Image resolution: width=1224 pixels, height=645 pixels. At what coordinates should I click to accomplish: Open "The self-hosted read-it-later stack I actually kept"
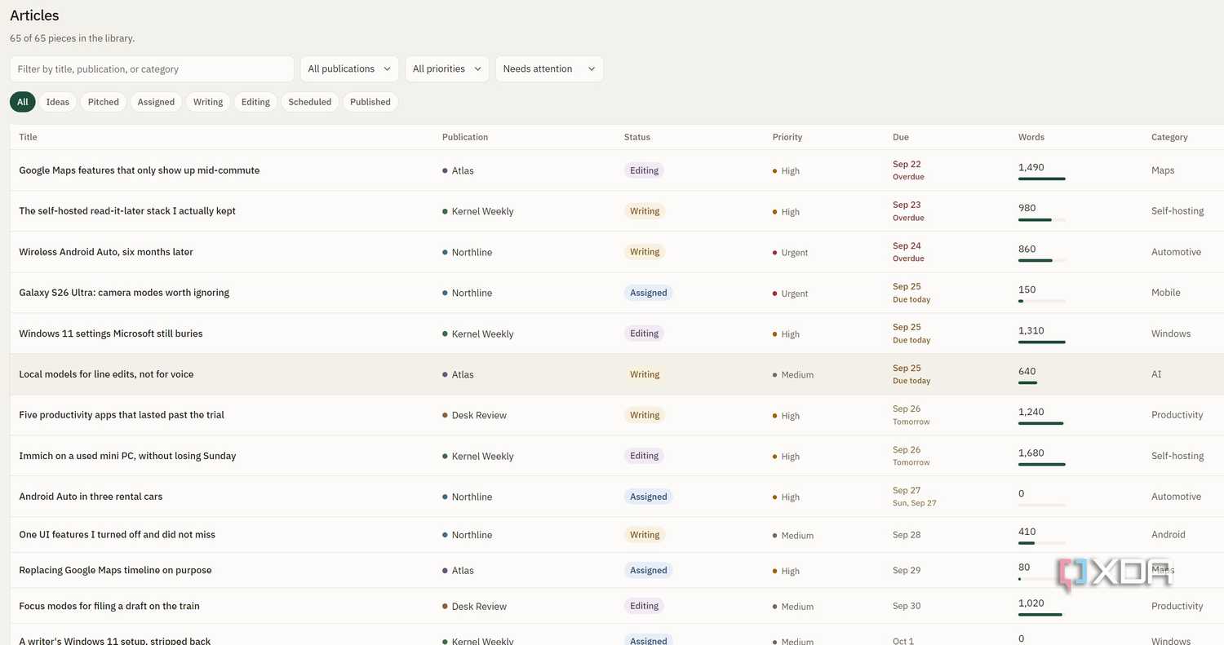tap(127, 211)
